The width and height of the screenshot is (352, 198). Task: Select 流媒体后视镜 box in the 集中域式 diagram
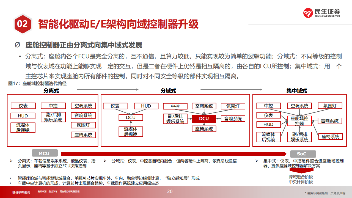[269, 137]
